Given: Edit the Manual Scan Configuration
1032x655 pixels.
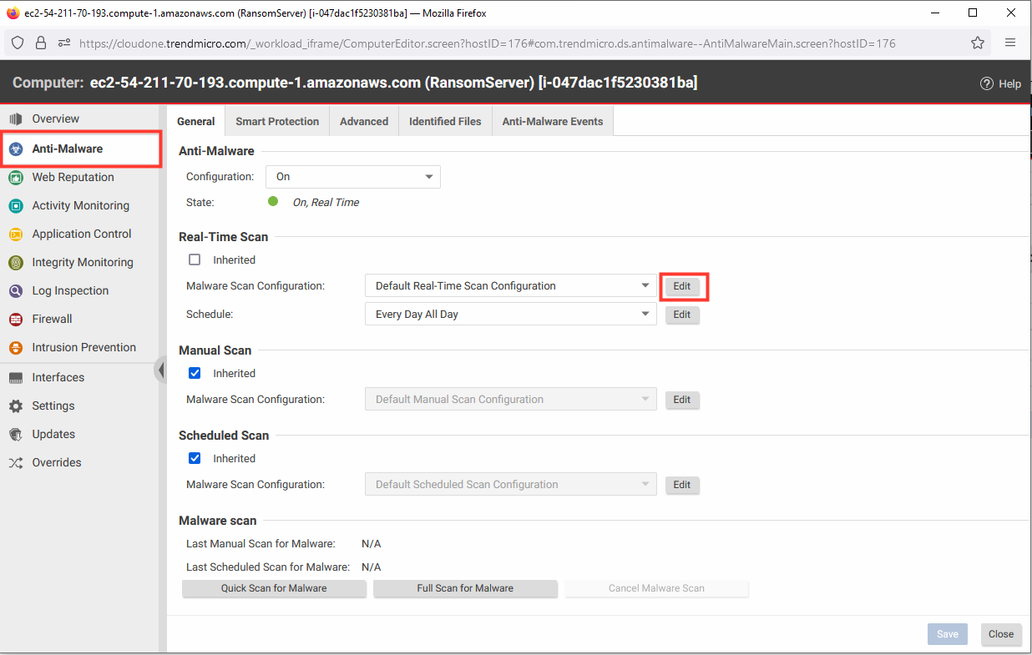Looking at the screenshot, I should (x=682, y=400).
